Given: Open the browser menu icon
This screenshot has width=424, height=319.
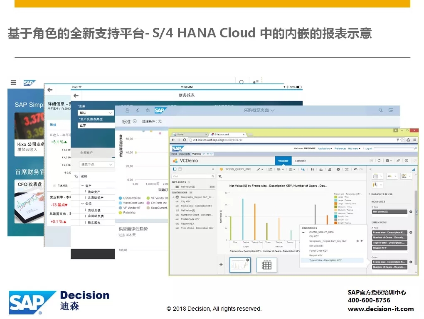Looking at the screenshot, I should tap(414, 140).
